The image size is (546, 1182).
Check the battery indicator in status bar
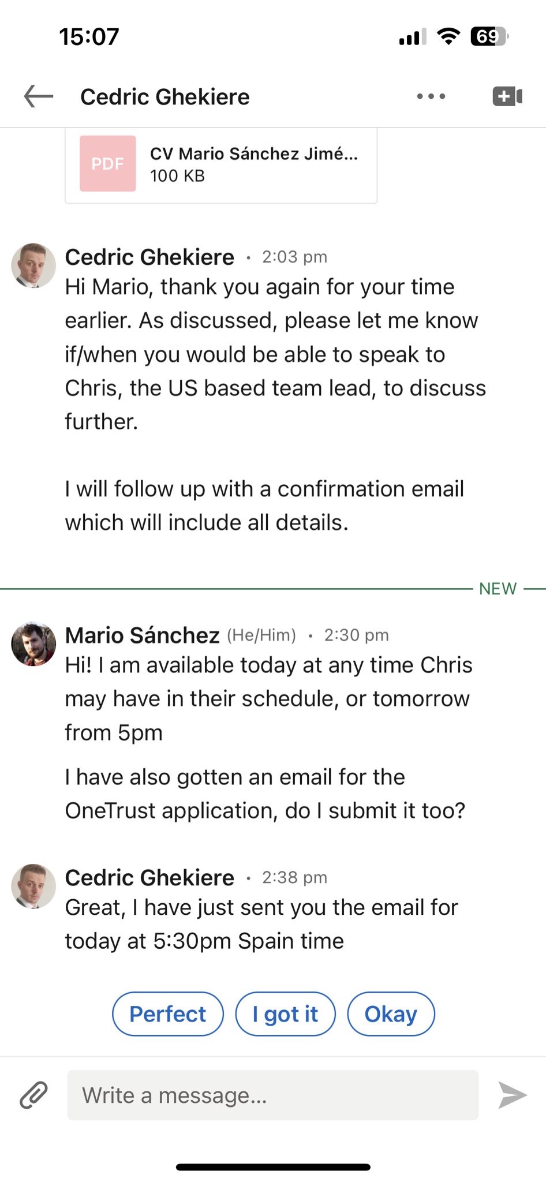click(489, 36)
